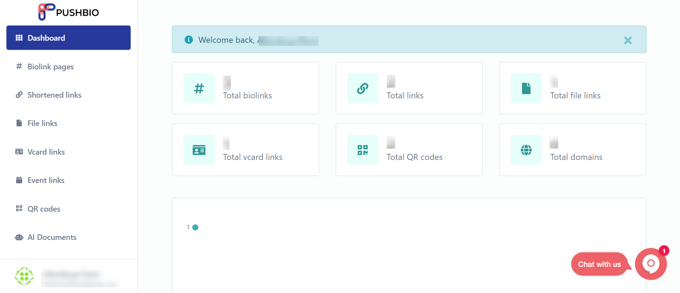Click the Total QR codes icon
This screenshot has height=293, width=680.
click(x=363, y=150)
